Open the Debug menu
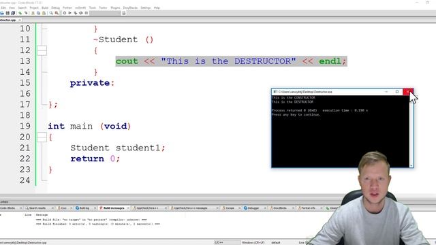The width and height of the screenshot is (436, 245). 55,7
